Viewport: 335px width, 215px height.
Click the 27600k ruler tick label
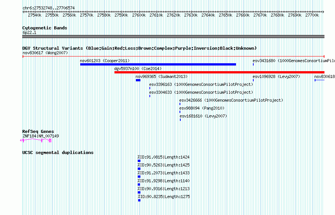point(139,15)
